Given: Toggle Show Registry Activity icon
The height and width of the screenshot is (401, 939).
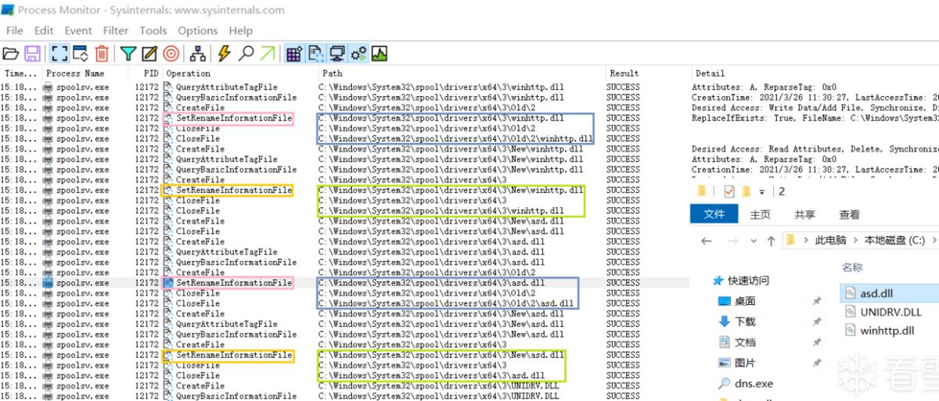Looking at the screenshot, I should point(294,54).
